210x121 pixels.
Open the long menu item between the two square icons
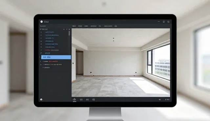point(108,26)
